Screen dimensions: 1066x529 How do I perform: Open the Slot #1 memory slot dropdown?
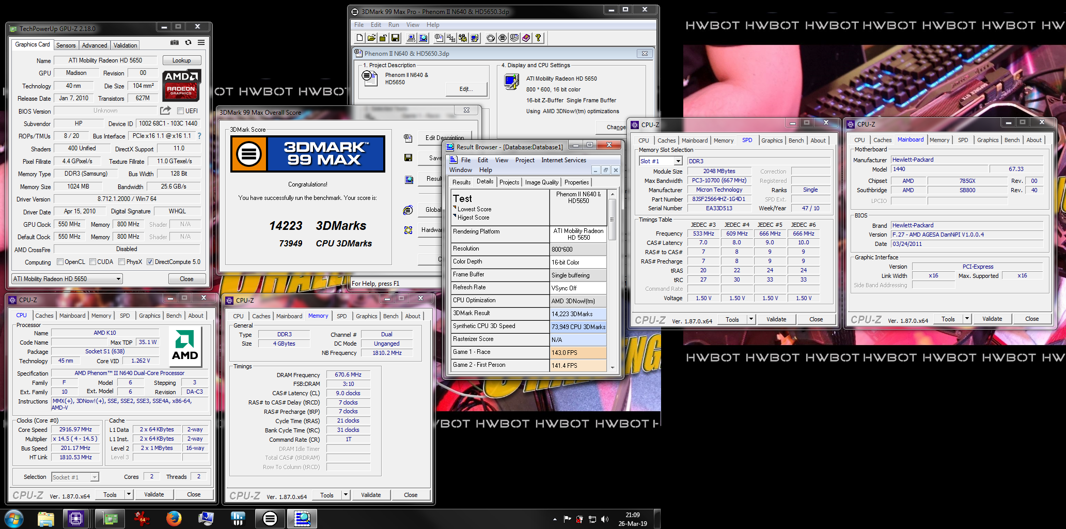pyautogui.click(x=678, y=161)
